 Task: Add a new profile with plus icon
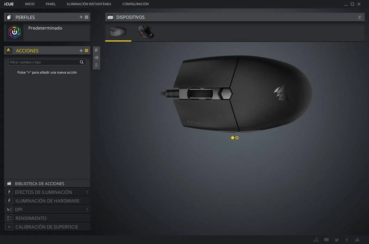[81, 17]
